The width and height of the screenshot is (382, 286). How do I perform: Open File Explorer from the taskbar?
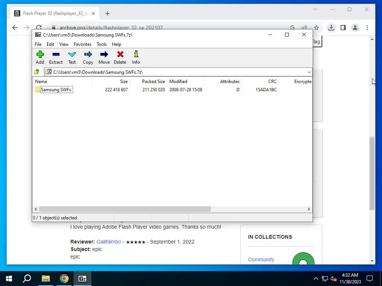46,279
